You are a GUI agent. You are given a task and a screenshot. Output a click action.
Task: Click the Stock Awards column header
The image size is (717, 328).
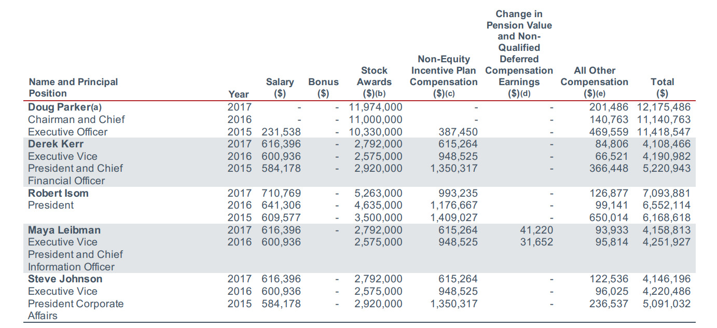click(374, 81)
